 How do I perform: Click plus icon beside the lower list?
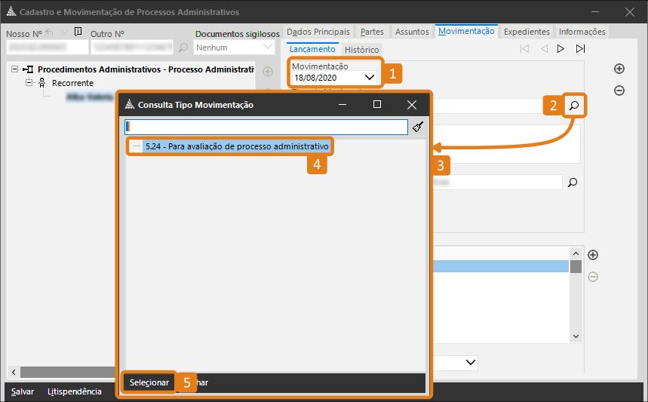click(x=593, y=255)
